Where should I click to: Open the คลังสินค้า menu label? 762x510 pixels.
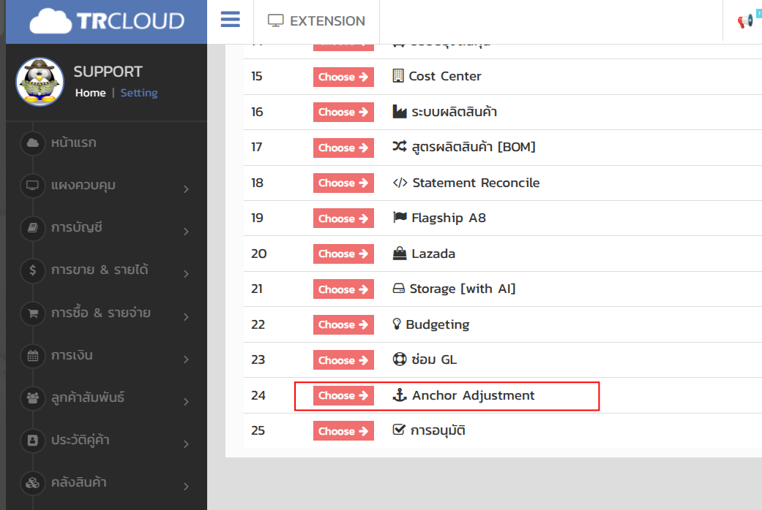(x=79, y=482)
